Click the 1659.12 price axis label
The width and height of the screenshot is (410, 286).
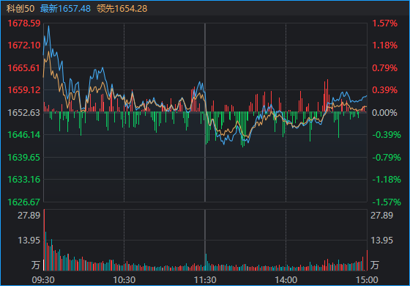point(24,90)
